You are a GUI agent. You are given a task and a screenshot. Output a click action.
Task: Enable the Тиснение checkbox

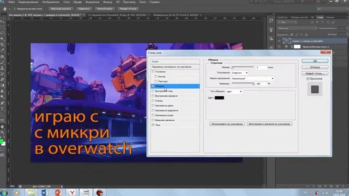(x=153, y=72)
